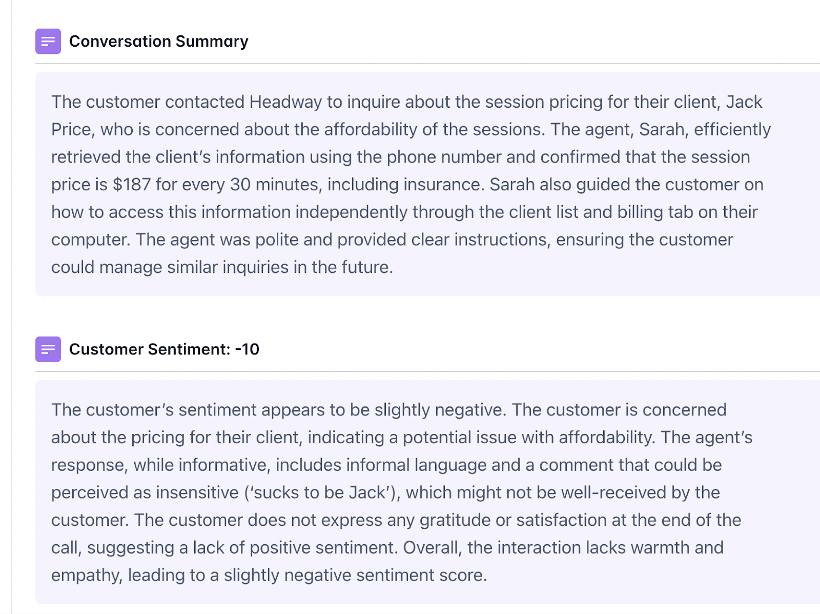
Task: Click the purple Customer Sentiment icon
Action: tap(48, 349)
